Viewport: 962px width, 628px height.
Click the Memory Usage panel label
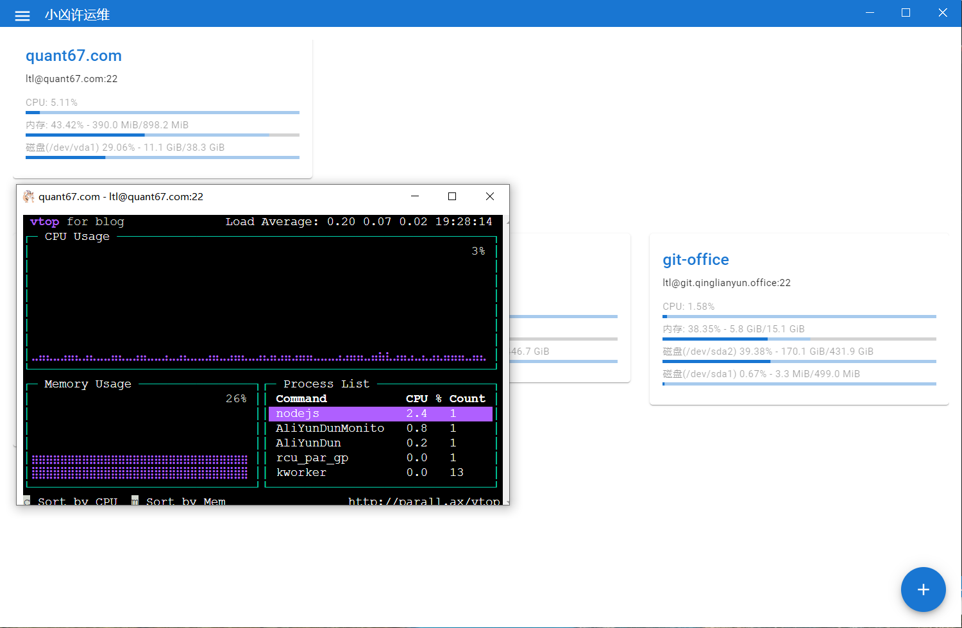88,384
